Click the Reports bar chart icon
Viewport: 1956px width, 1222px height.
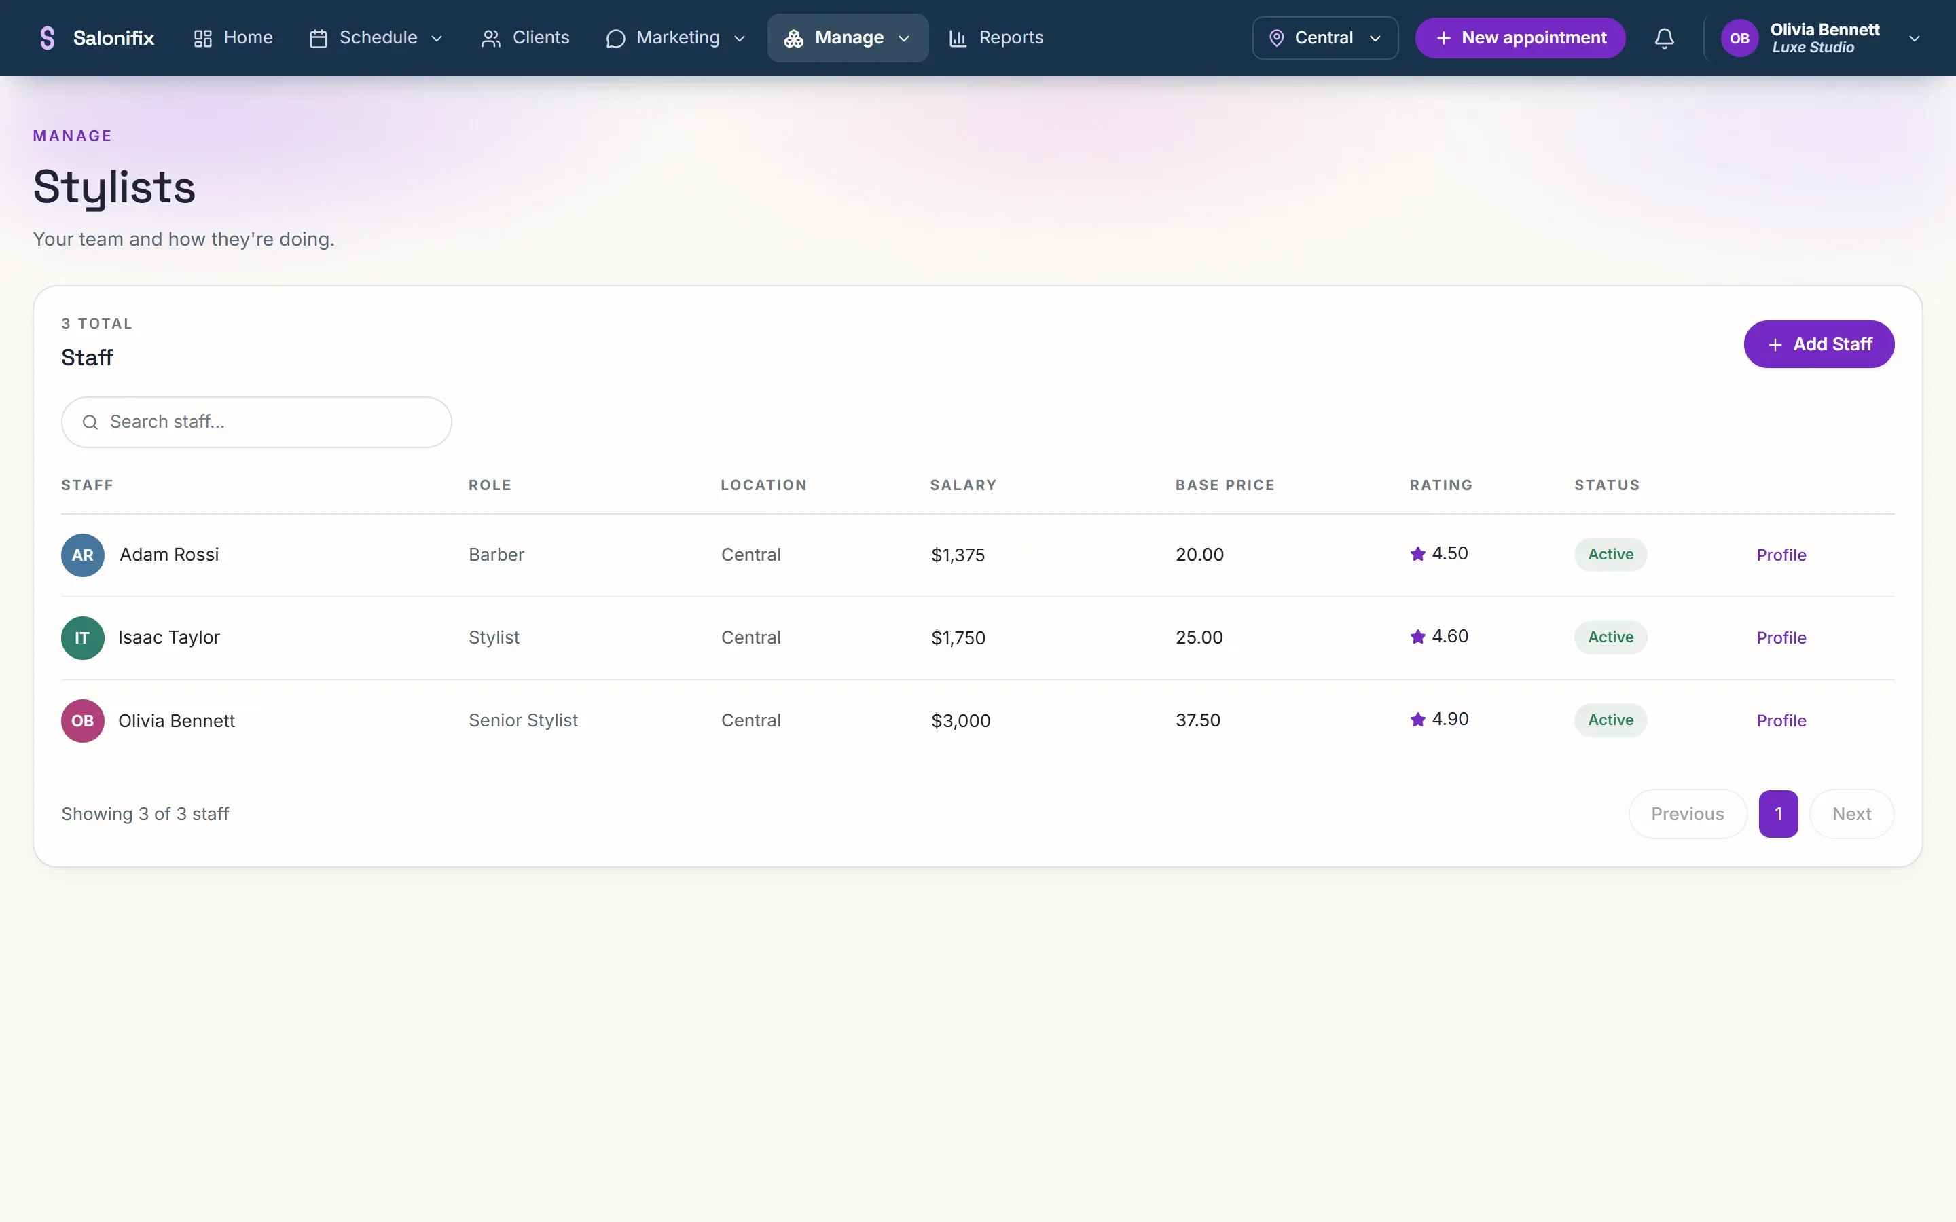[x=958, y=38]
